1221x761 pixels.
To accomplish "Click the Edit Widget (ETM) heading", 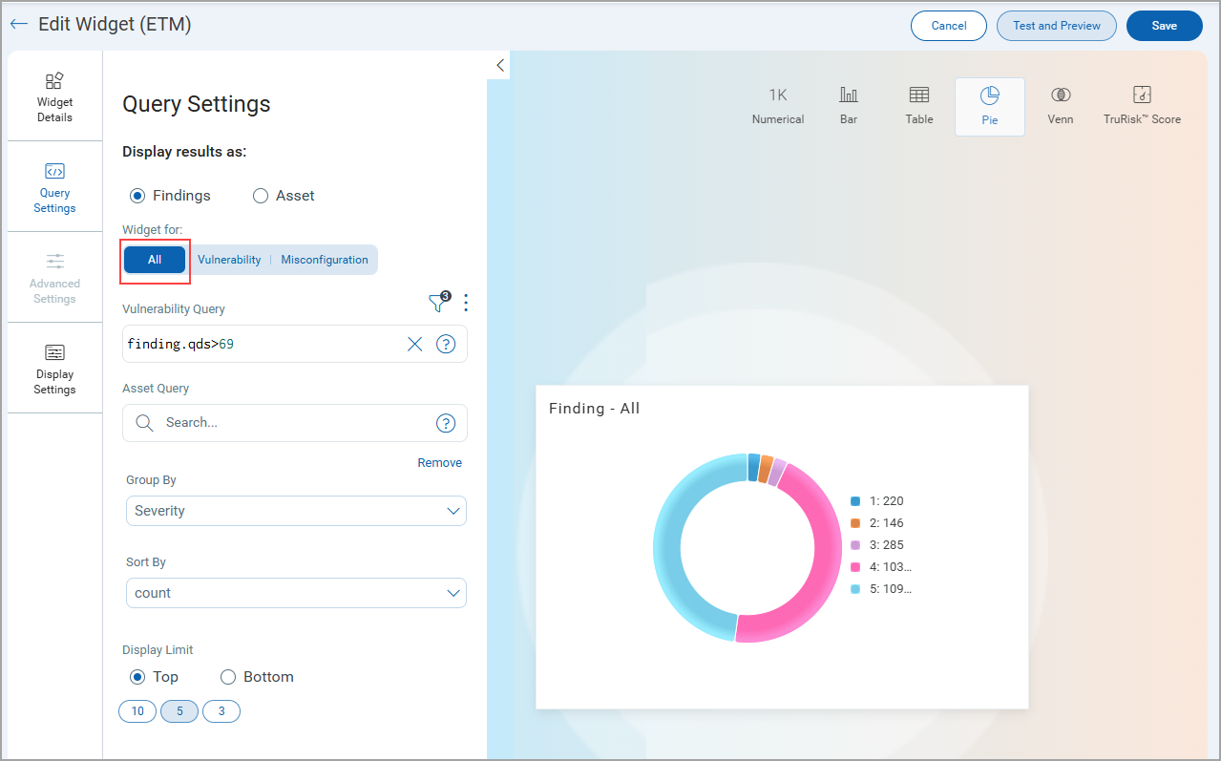I will [115, 25].
